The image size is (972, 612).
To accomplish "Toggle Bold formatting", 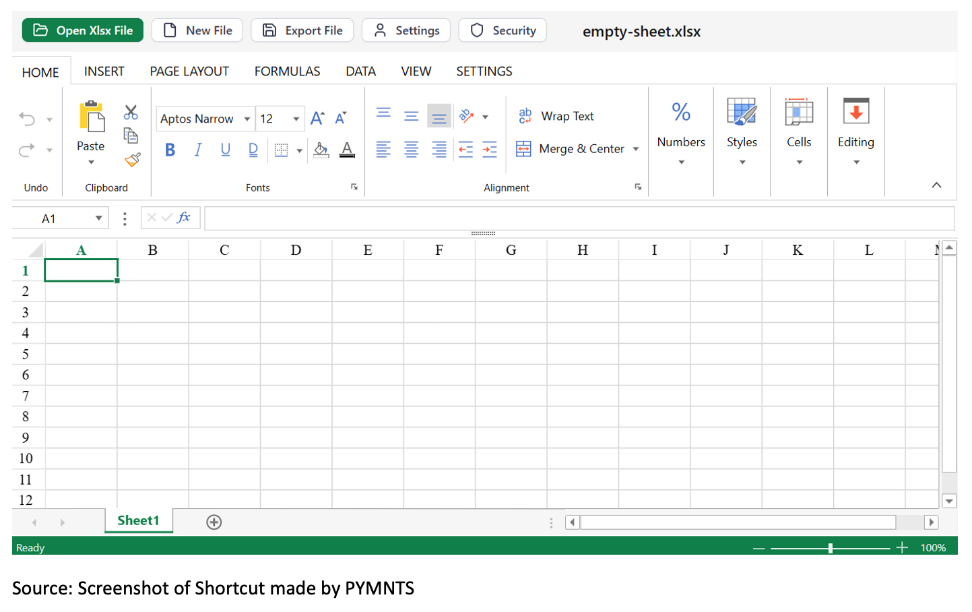I will pyautogui.click(x=170, y=150).
